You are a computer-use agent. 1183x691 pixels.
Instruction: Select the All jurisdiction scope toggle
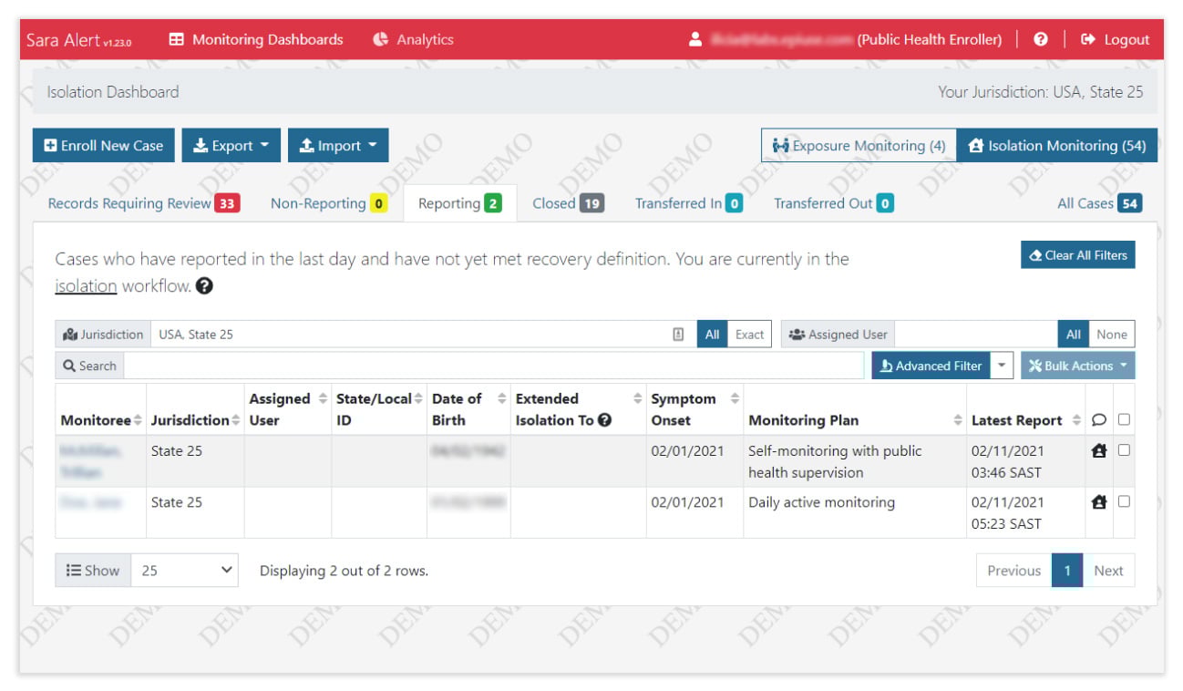tap(712, 335)
